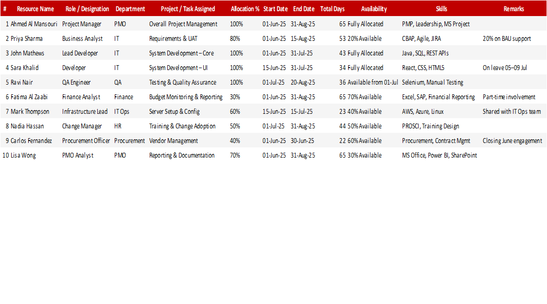Select the 'PMP, Leadership, MS Project' skills cell
547x304 pixels.
436,24
